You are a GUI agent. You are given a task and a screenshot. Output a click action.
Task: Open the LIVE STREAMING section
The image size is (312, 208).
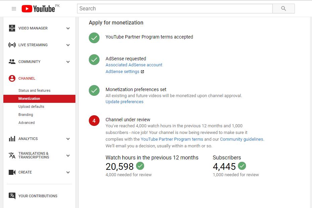pyautogui.click(x=33, y=45)
